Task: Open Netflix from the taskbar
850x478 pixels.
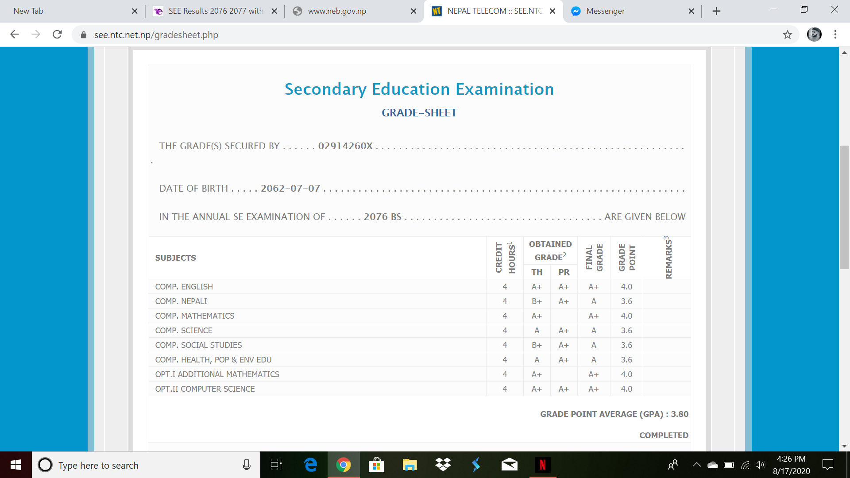Action: point(542,465)
